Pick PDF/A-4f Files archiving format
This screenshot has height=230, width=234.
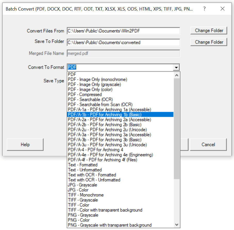120,160
